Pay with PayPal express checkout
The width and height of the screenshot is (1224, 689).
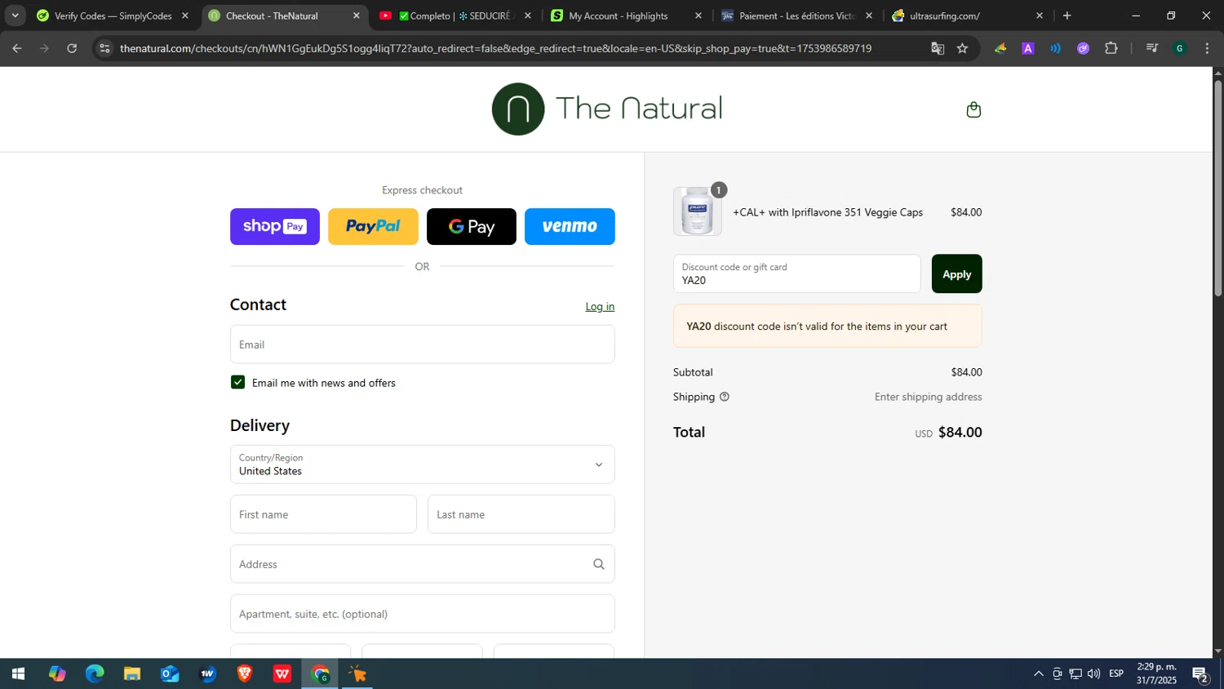tap(373, 226)
